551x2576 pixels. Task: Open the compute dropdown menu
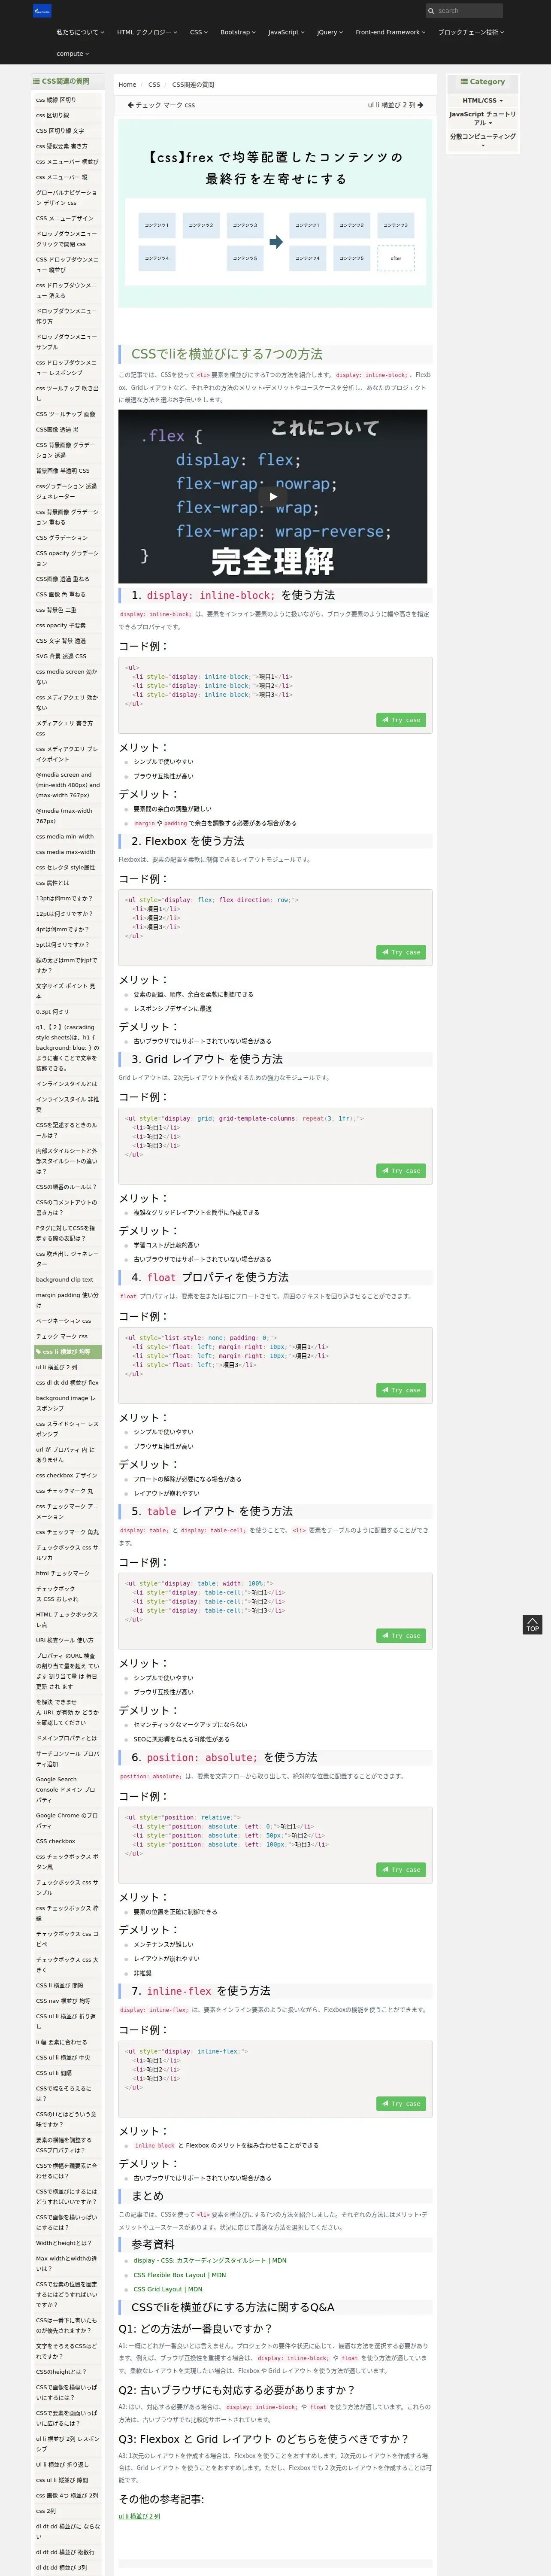coord(72,54)
